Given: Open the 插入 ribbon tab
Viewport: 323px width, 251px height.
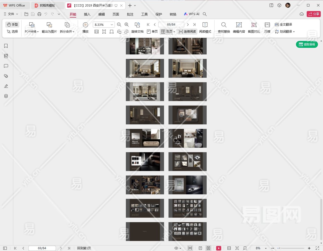Looking at the screenshot, I should (x=87, y=14).
